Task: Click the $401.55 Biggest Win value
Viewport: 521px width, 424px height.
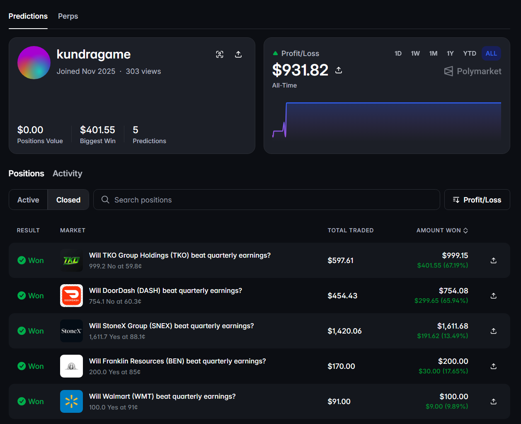Action: tap(97, 130)
